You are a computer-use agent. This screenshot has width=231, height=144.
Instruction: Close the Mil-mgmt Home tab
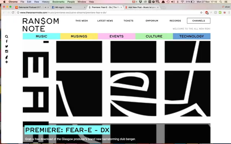click(x=85, y=7)
